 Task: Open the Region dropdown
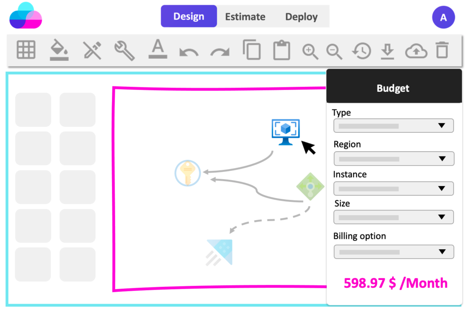[x=394, y=159]
